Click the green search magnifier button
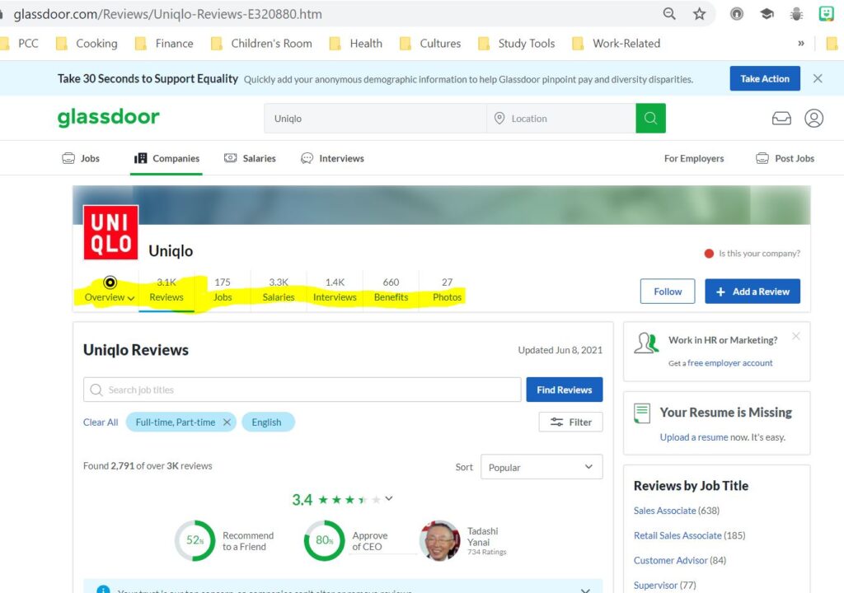The height and width of the screenshot is (593, 844). [651, 119]
